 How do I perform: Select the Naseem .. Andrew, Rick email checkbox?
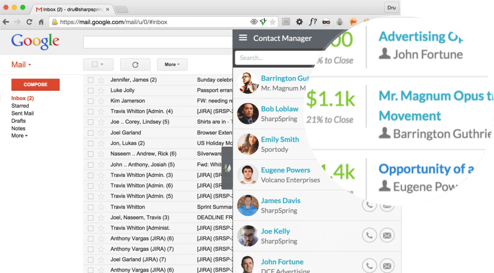pos(91,154)
